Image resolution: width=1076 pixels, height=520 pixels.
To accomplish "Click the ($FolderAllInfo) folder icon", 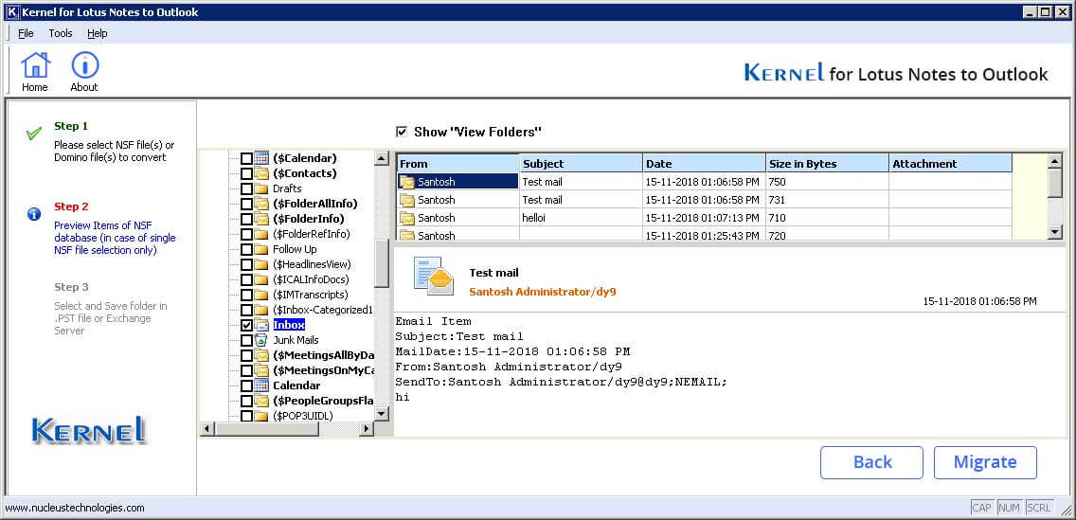I will tap(261, 204).
